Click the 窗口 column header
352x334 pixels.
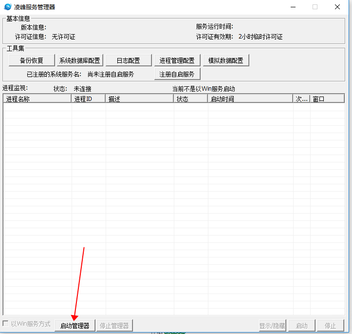[327, 98]
